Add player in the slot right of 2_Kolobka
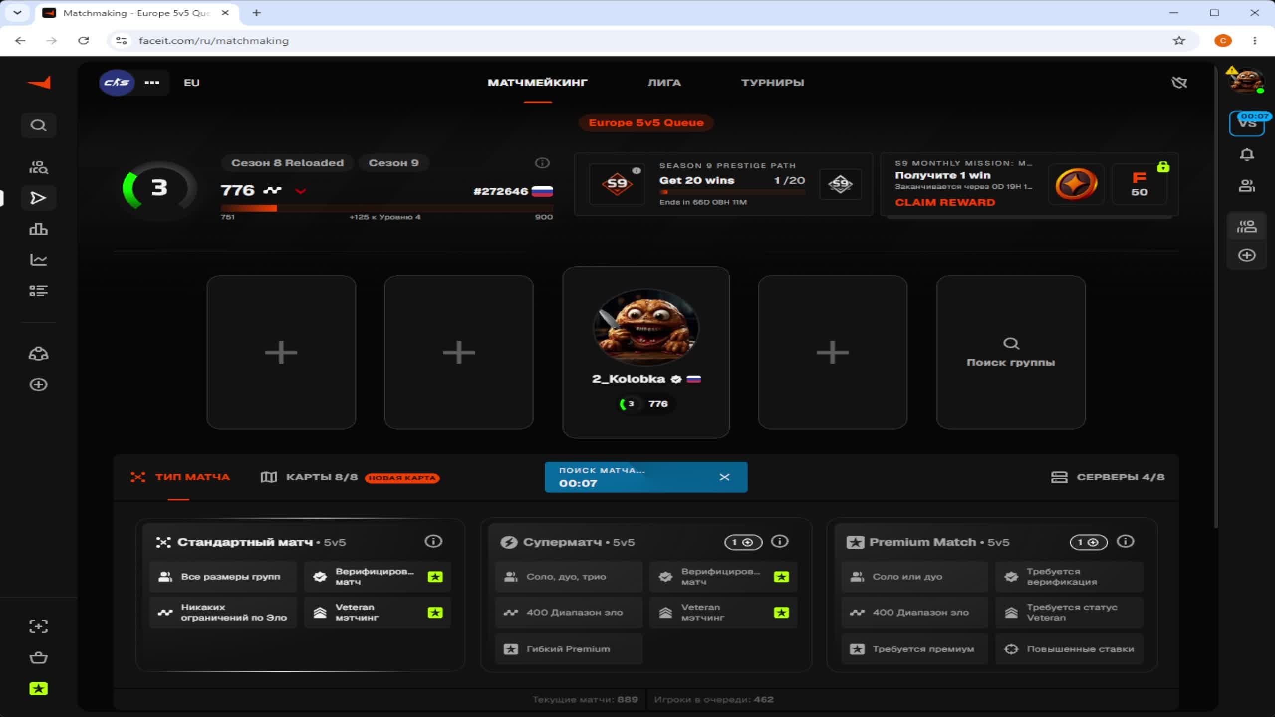1275x717 pixels. [x=832, y=353]
